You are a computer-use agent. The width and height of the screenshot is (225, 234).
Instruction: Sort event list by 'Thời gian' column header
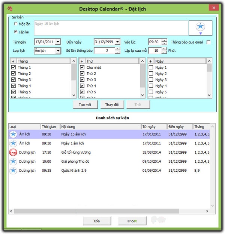click(x=50, y=127)
